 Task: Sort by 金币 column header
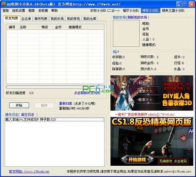59,27
